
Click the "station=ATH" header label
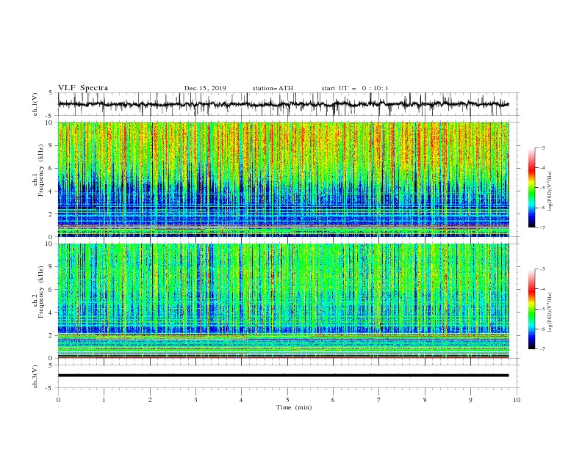(273, 88)
